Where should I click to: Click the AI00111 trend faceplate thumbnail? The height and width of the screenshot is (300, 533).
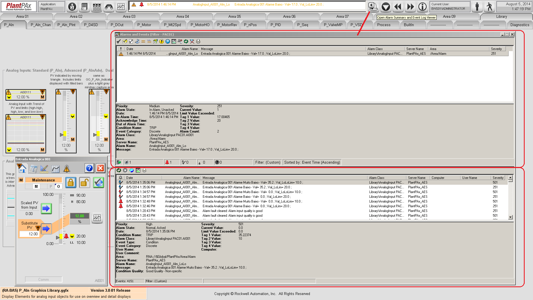pyautogui.click(x=26, y=134)
